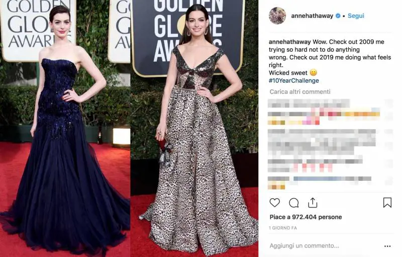Like the post with the heart icon
Image resolution: width=402 pixels, height=257 pixels.
tap(274, 202)
